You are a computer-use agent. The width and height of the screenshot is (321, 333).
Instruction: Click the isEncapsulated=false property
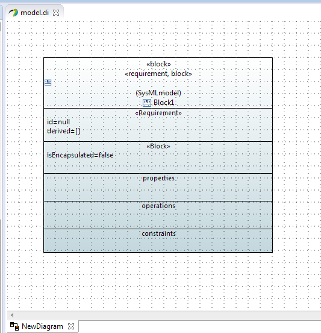(80, 155)
